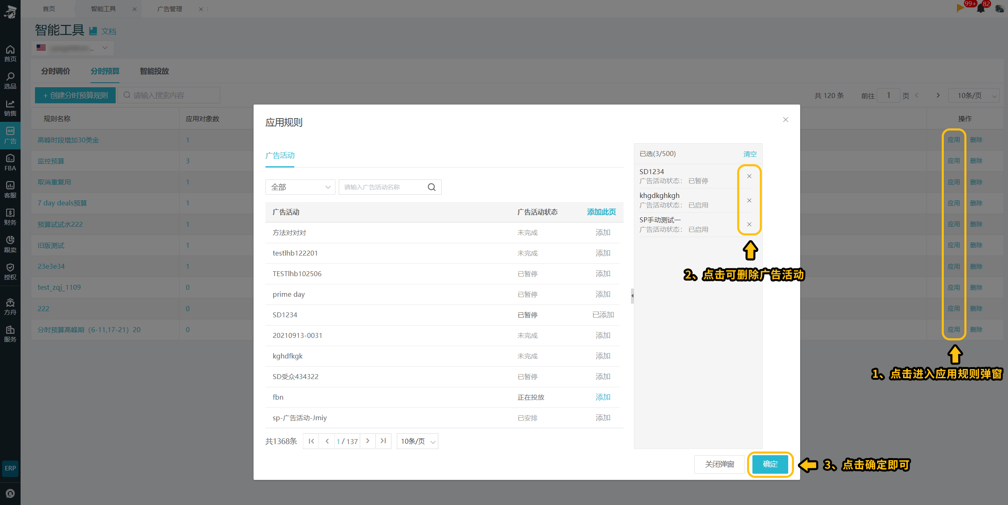Open the user avatar menu

(999, 8)
